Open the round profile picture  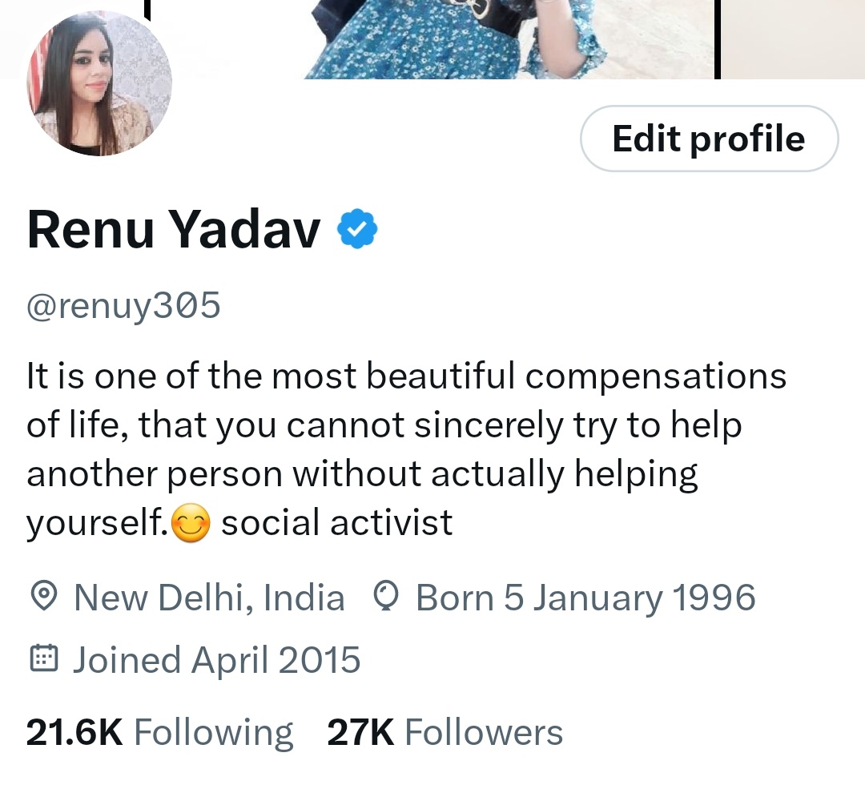99,83
